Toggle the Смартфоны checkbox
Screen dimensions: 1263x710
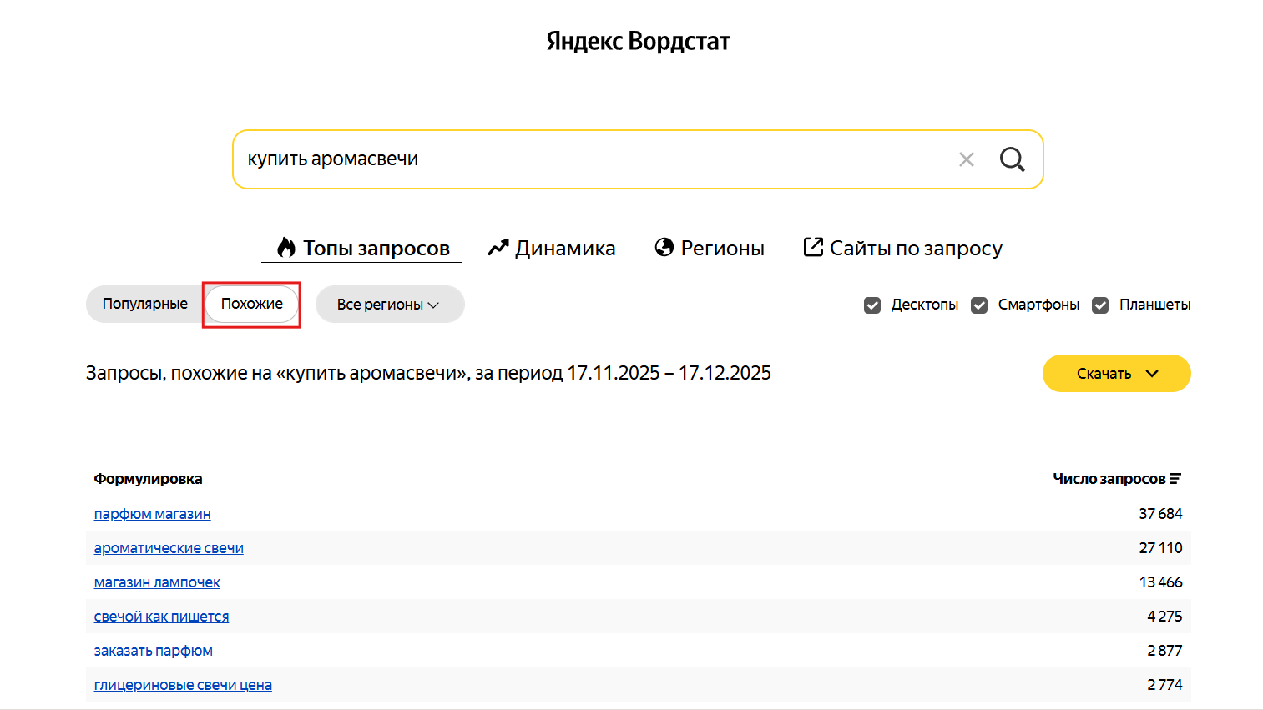pyautogui.click(x=979, y=305)
